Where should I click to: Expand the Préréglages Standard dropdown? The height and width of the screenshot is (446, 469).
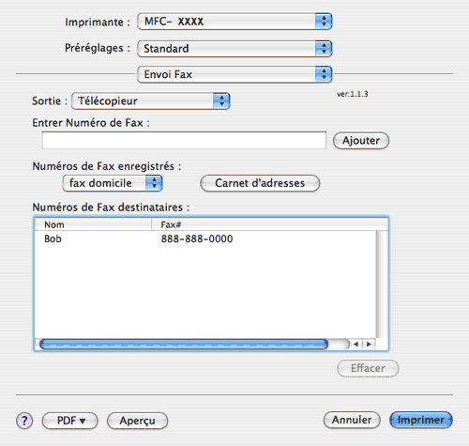(x=234, y=49)
